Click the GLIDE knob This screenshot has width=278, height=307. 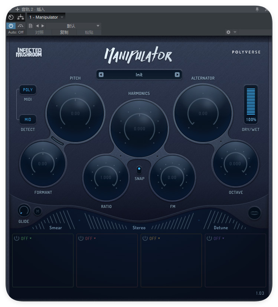[24, 211]
